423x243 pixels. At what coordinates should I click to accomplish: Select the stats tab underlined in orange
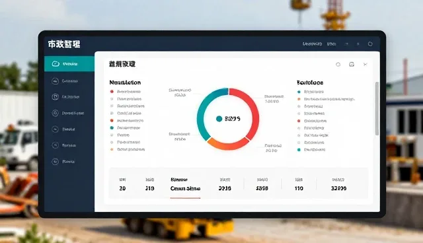click(x=185, y=184)
